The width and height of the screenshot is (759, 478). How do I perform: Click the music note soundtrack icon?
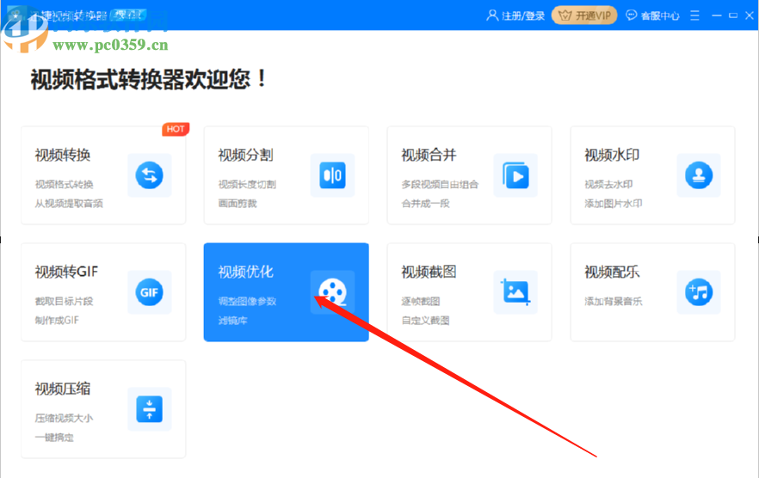(x=699, y=292)
